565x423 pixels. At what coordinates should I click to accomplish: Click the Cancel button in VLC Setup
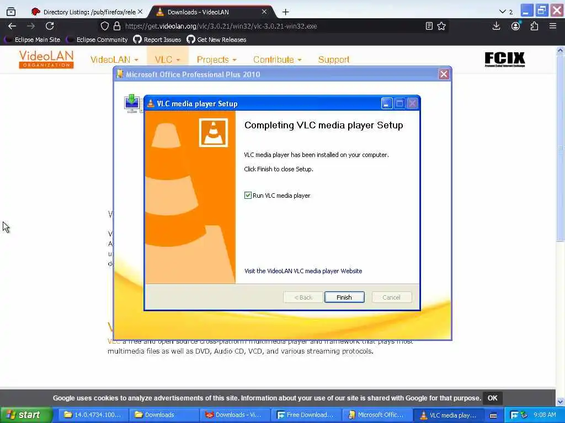click(x=391, y=297)
